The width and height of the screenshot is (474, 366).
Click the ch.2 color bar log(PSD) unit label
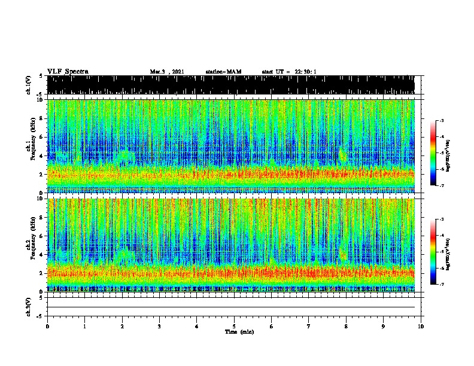(x=448, y=255)
